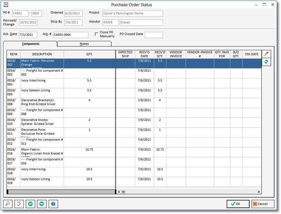Screen dimensions: 281x214
Task: Maximize the Purchase Order Status window
Action: 264,4
